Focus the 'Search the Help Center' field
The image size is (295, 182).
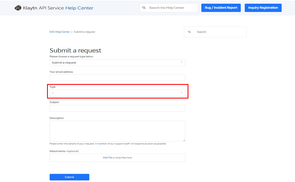point(169,8)
